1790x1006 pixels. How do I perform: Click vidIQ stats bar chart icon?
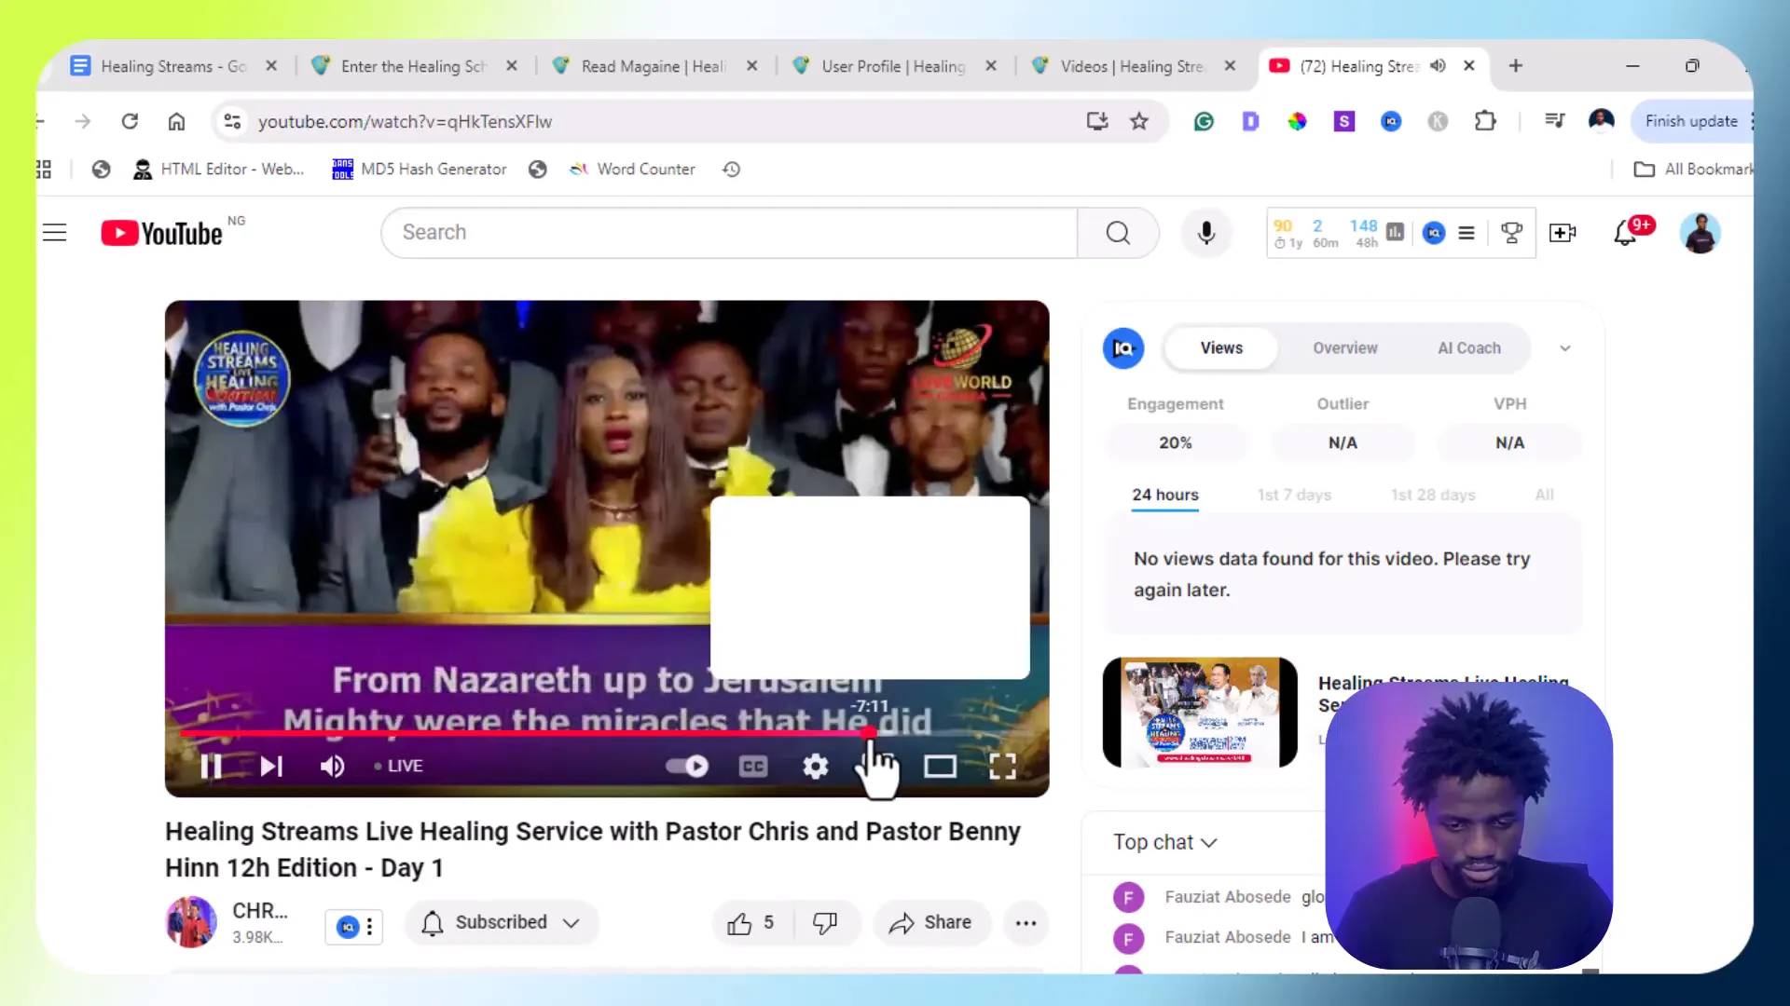[x=1395, y=232]
